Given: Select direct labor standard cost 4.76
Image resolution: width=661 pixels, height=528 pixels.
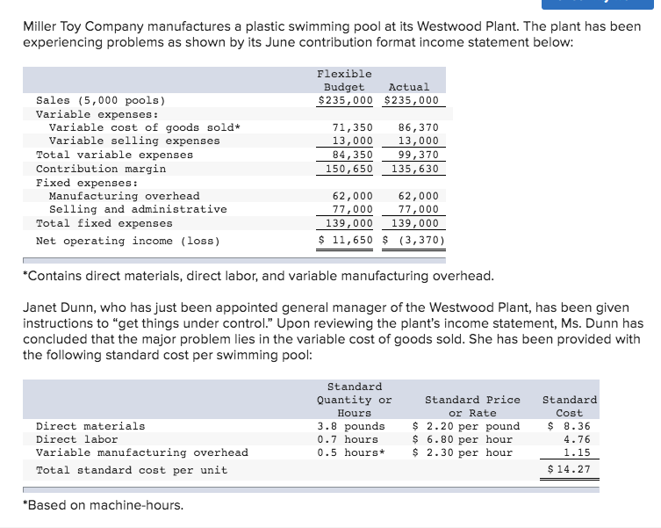Looking at the screenshot, I should click(577, 439).
